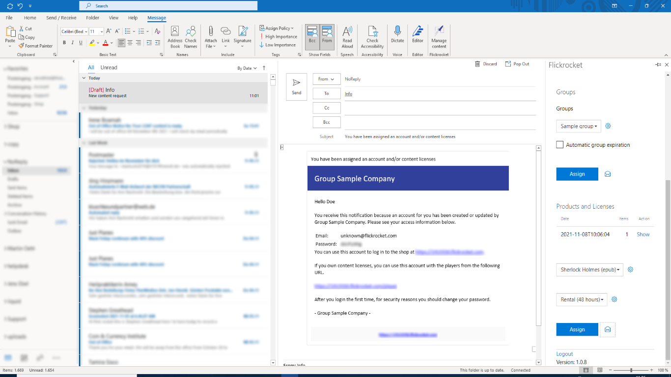Expand the Rental (48 hours) dropdown
Image resolution: width=671 pixels, height=377 pixels.
pos(582,299)
